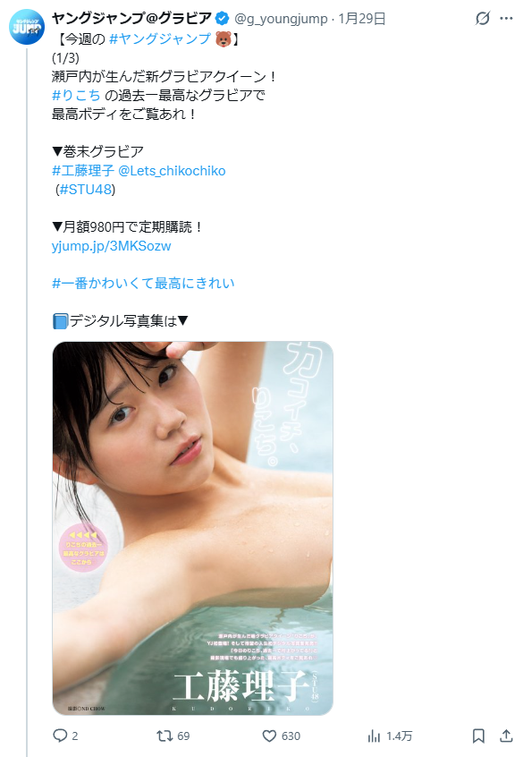Open the Young Jump profile avatar
The image size is (523, 757).
27,27
